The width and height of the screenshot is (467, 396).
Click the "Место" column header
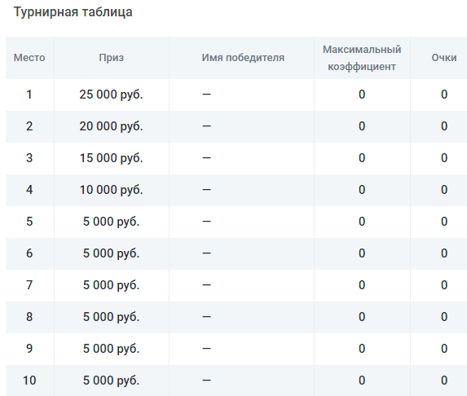[x=29, y=58]
